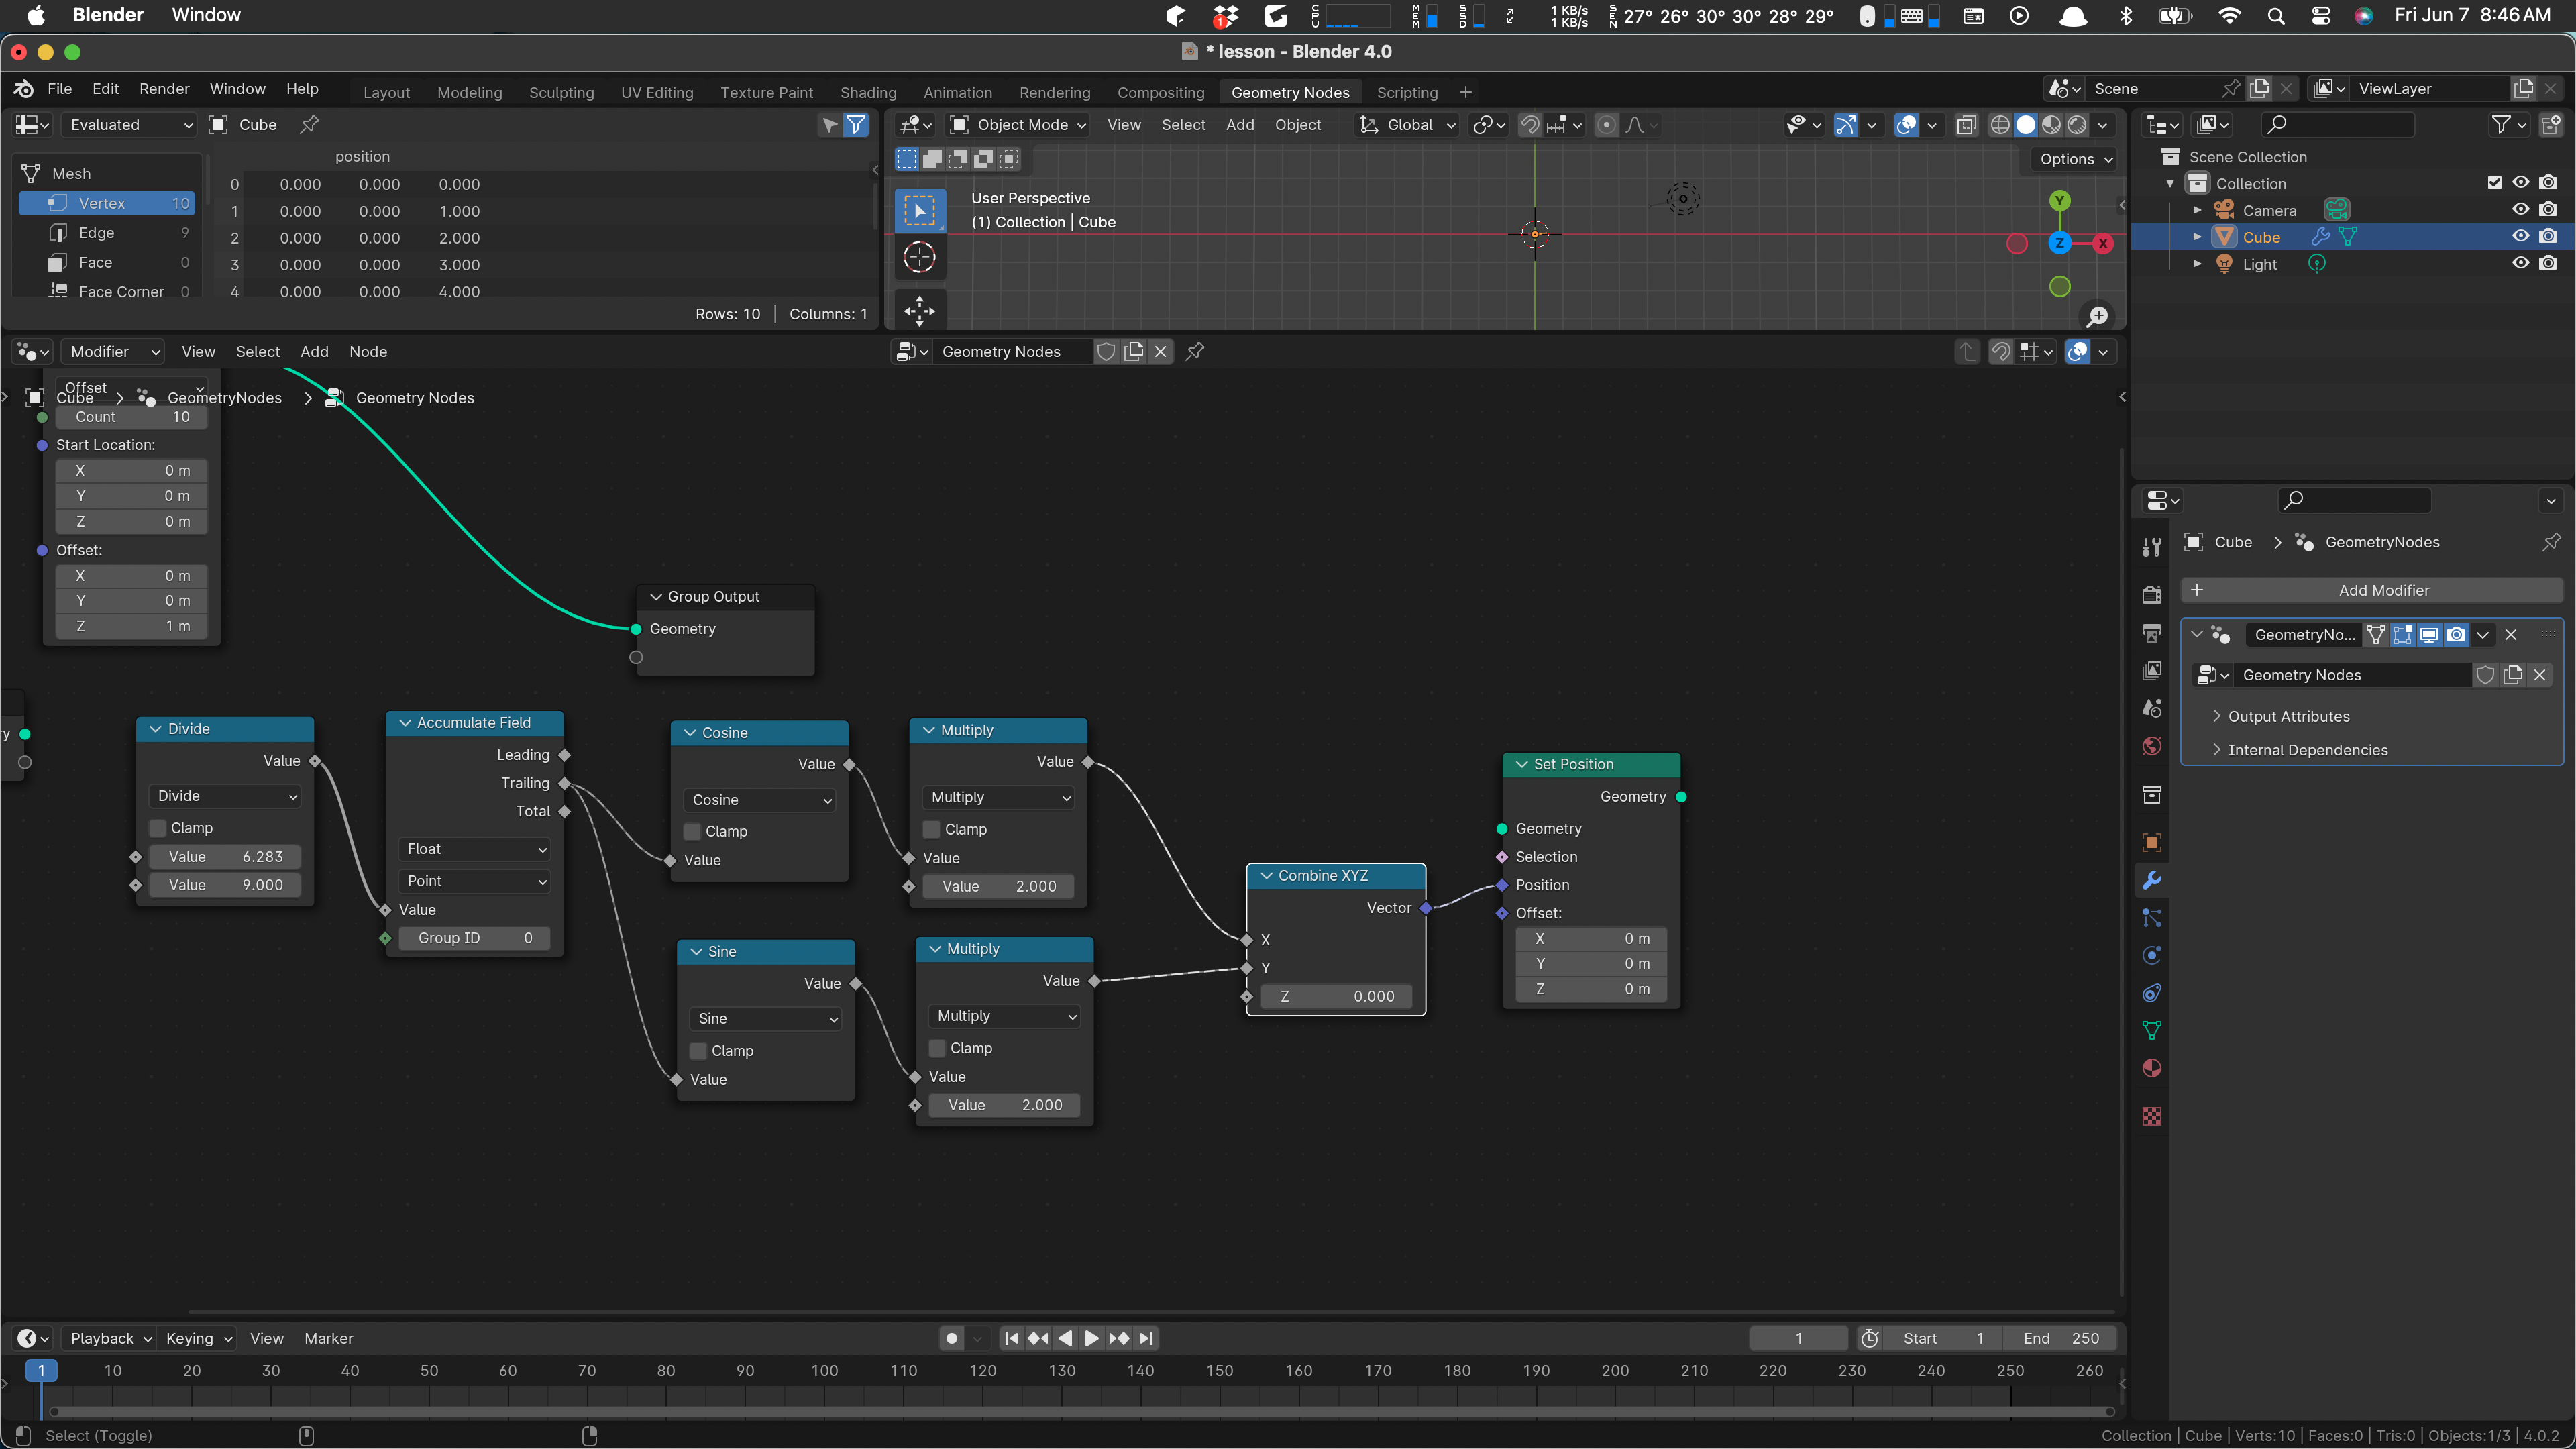Open the Output properties tab
This screenshot has width=2576, height=1449.
click(2152, 633)
